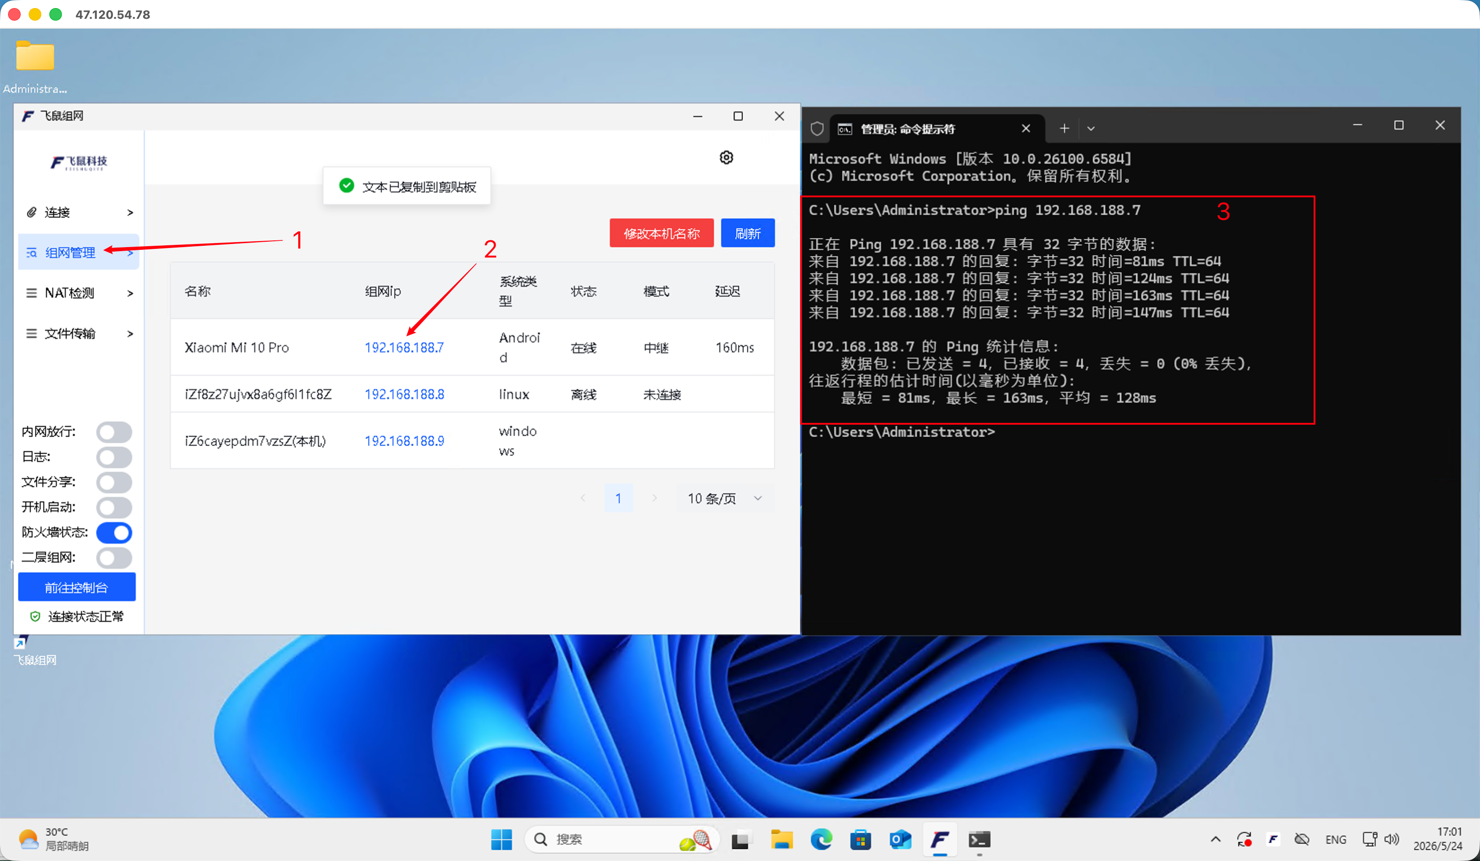Click the 飞鼠 tray icon
The image size is (1480, 861).
point(1273,839)
